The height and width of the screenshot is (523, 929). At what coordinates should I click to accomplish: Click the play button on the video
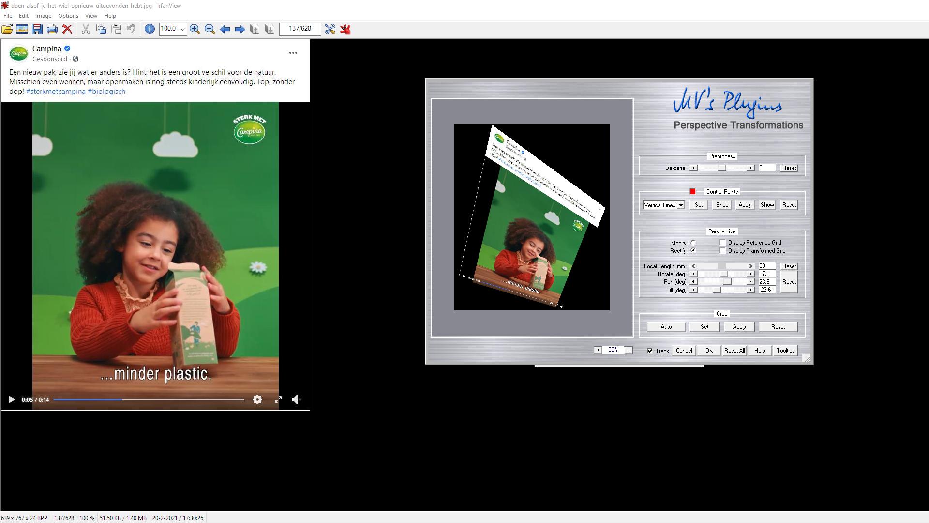[x=12, y=400]
